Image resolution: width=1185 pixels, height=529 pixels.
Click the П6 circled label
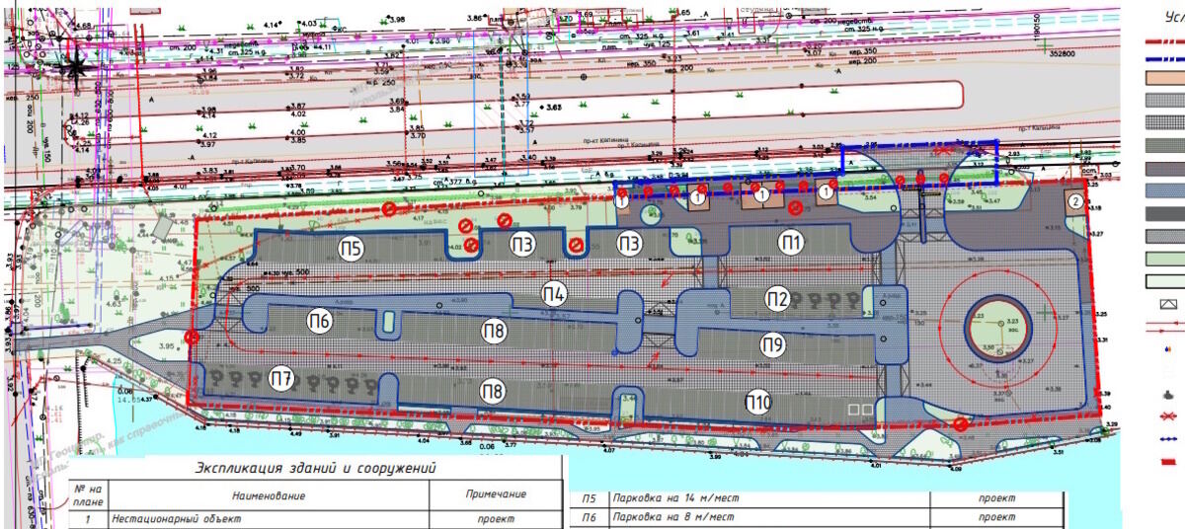coord(317,320)
